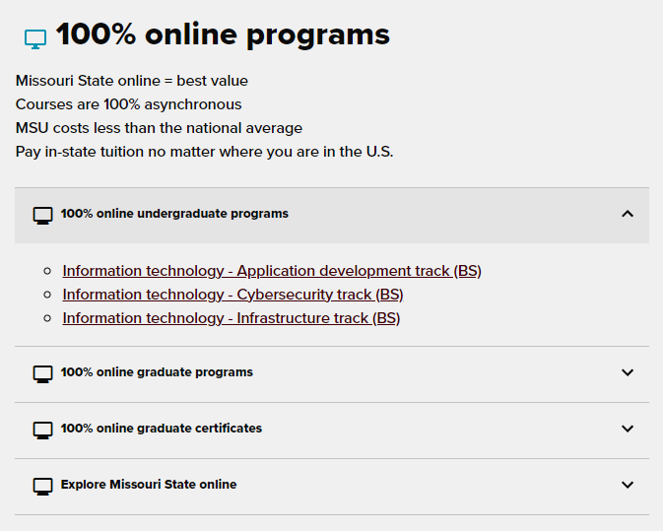This screenshot has height=531, width=663.
Task: Open Infrastructure track (BS) link
Action: 232,318
